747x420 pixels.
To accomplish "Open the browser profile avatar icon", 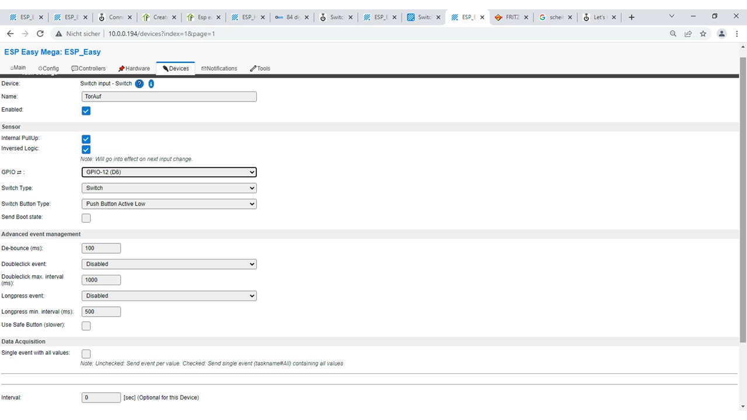I will point(721,34).
